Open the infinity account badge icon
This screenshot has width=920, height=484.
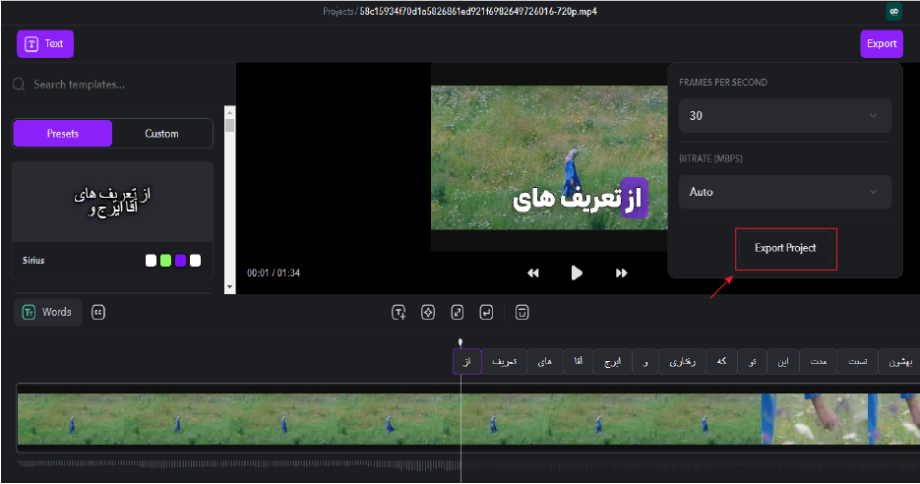click(893, 11)
